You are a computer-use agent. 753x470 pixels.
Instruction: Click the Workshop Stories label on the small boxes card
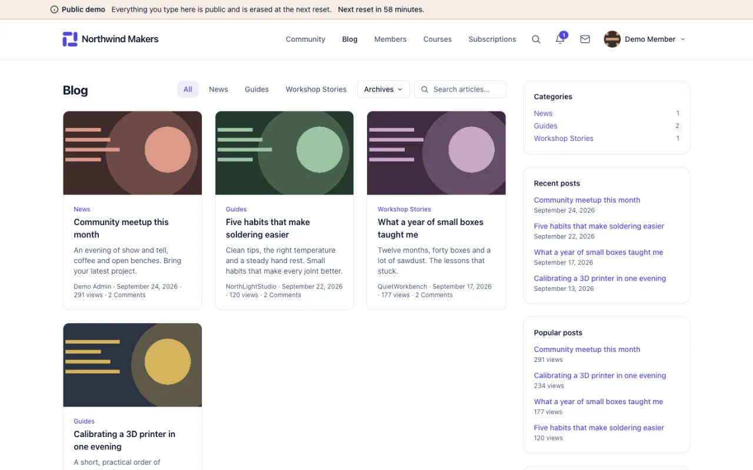(x=404, y=209)
